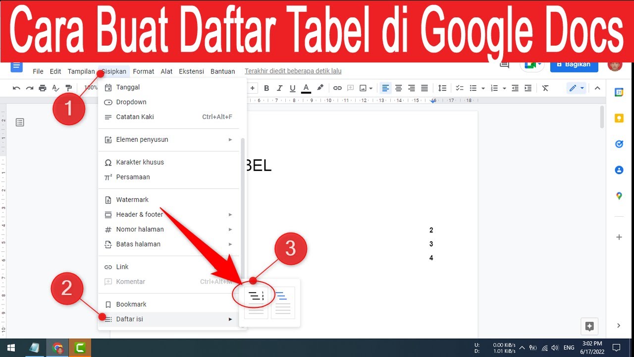Screen dimensions: 634x357
Task: Open line and paragraph spacing
Action: click(x=442, y=88)
